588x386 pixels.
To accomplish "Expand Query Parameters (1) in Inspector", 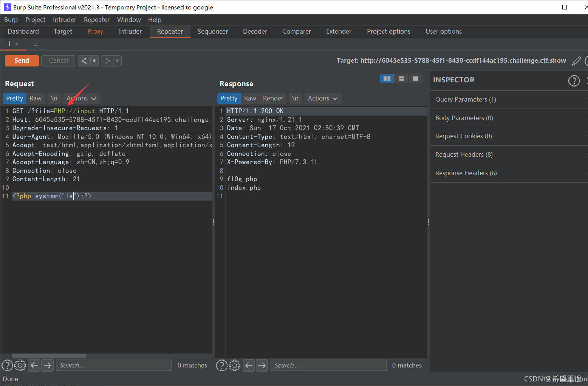I will pos(509,100).
